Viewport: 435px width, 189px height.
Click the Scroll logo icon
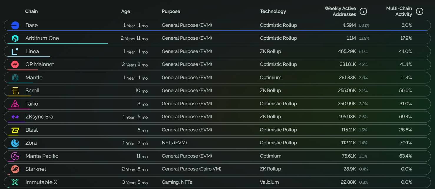(x=15, y=91)
